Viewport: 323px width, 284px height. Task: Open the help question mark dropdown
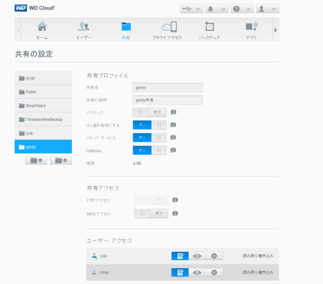242,9
